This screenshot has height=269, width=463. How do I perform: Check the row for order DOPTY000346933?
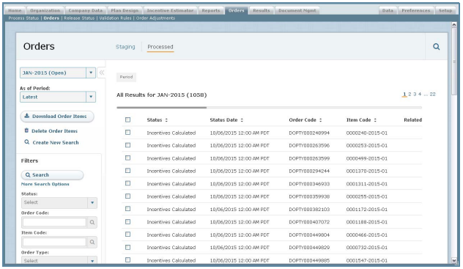(127, 183)
